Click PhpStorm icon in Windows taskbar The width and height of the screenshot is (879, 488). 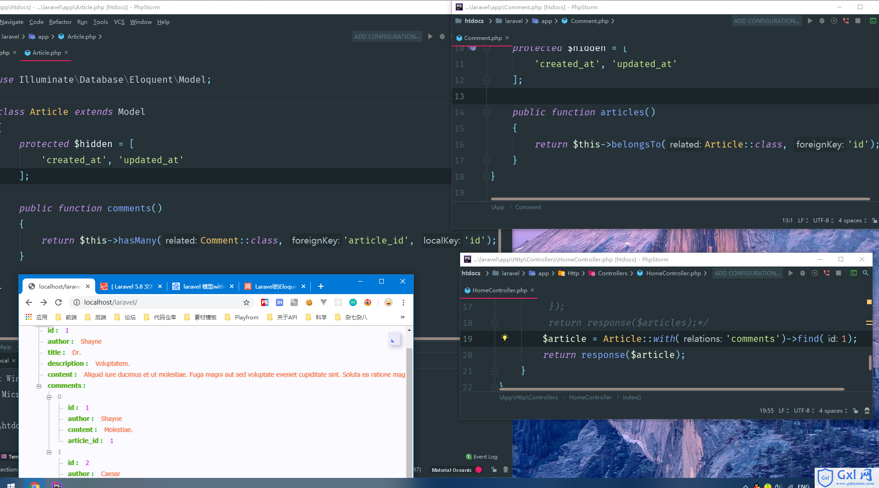coord(57,484)
